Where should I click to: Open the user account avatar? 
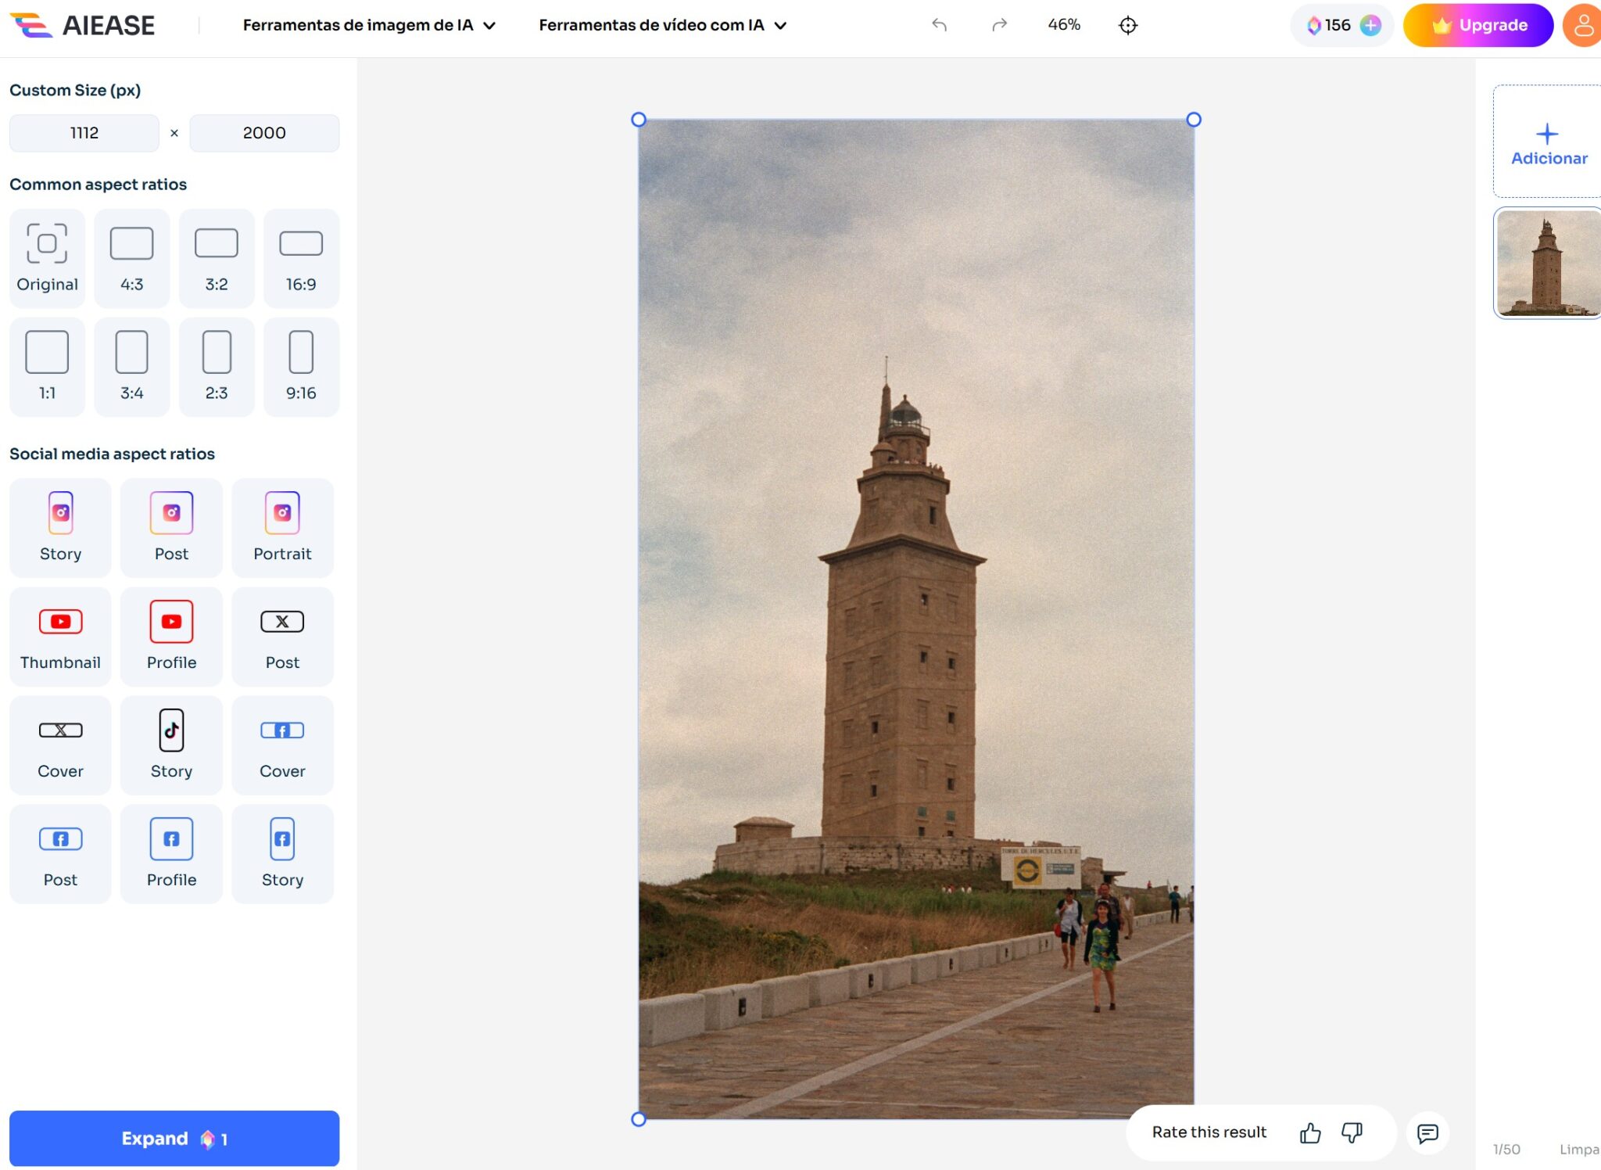1582,25
